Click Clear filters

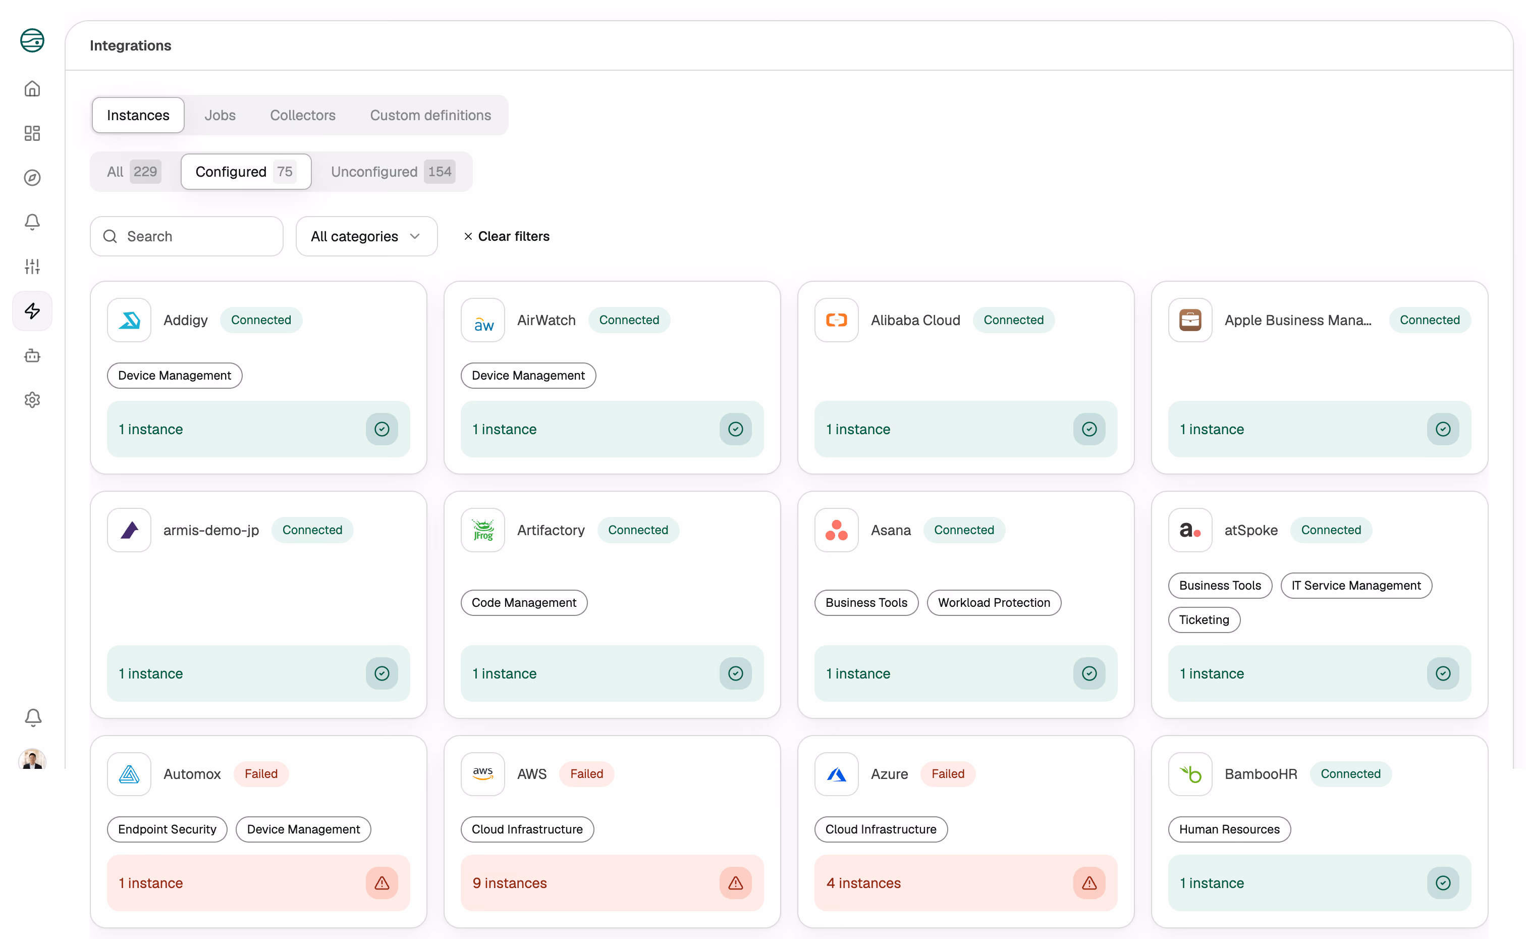click(x=506, y=236)
